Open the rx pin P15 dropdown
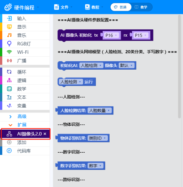The height and width of the screenshot is (187, 183). 141,35
